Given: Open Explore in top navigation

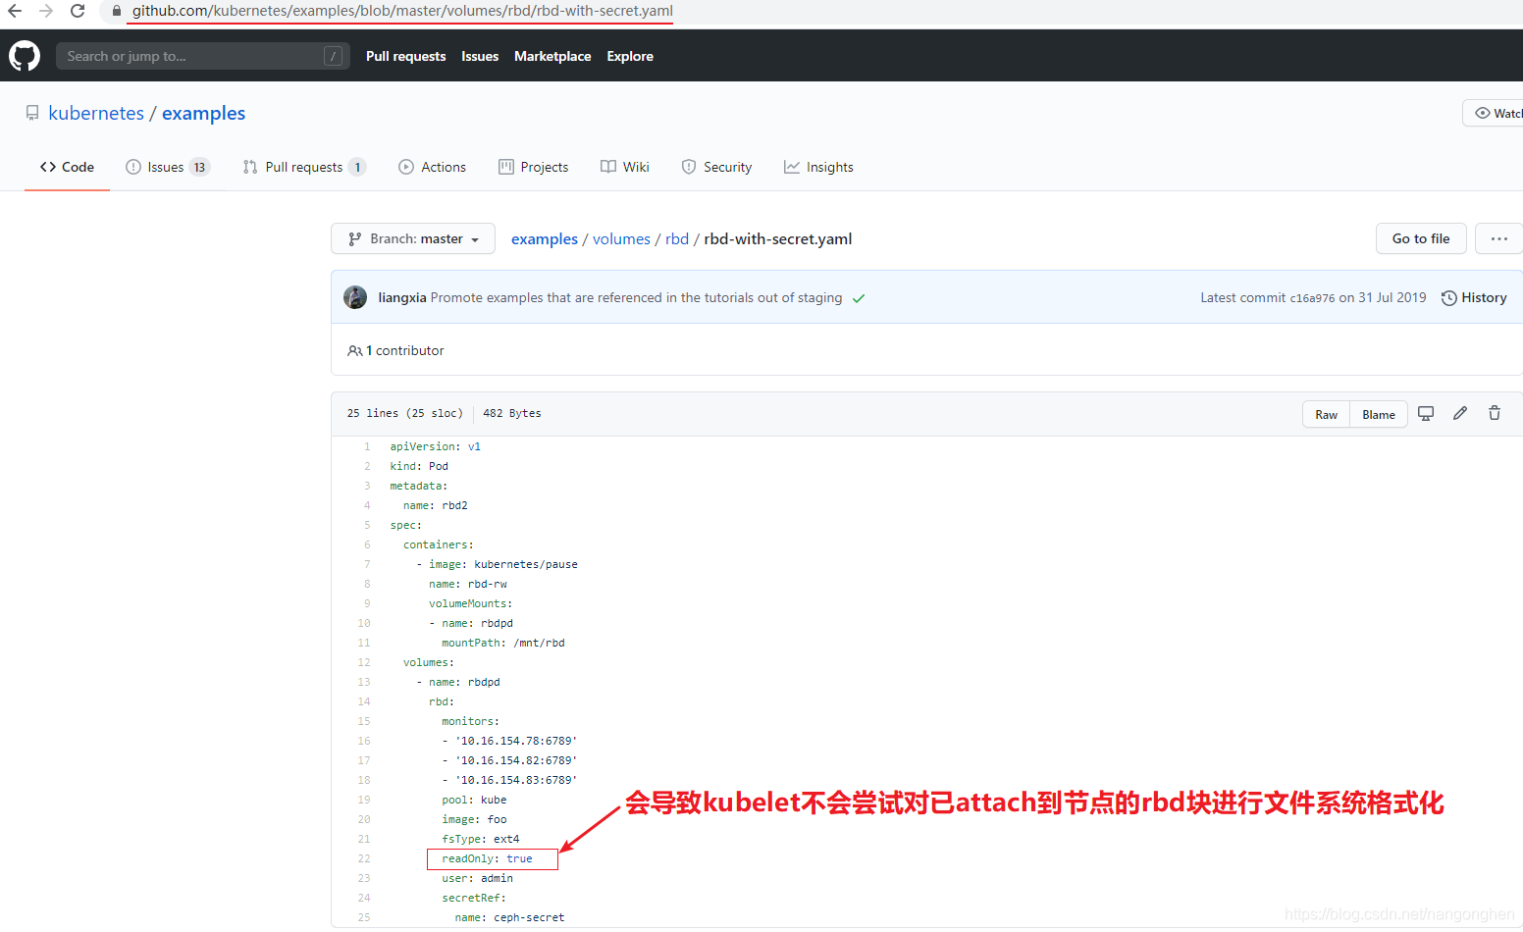Looking at the screenshot, I should pos(630,56).
